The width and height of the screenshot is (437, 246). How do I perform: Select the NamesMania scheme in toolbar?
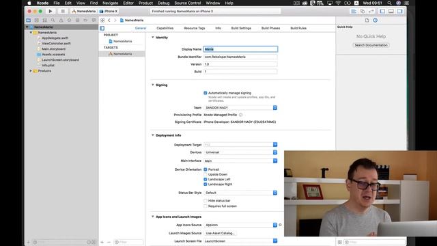tap(83, 11)
